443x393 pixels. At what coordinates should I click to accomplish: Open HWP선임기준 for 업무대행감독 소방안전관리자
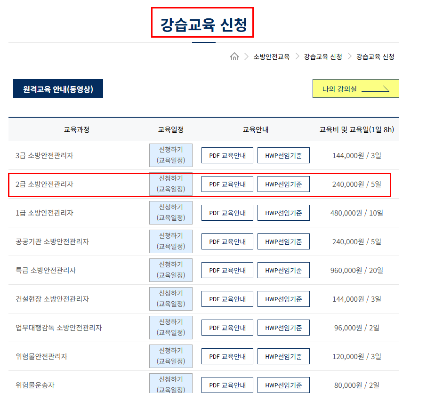tap(283, 328)
